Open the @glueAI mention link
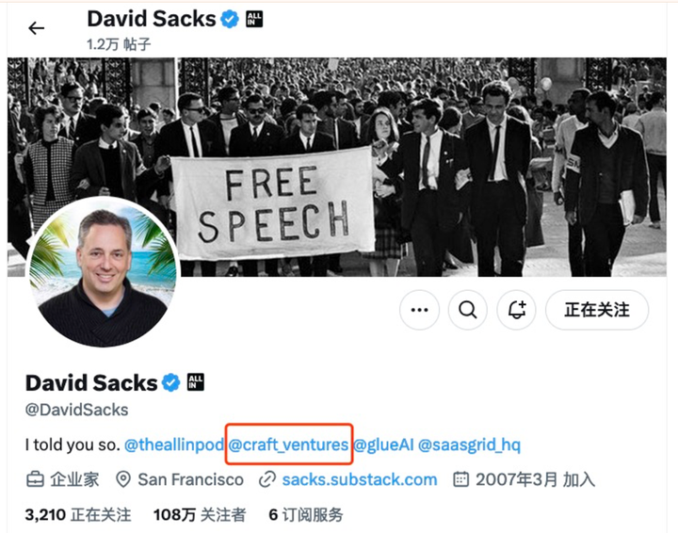The width and height of the screenshot is (678, 533). click(x=383, y=444)
